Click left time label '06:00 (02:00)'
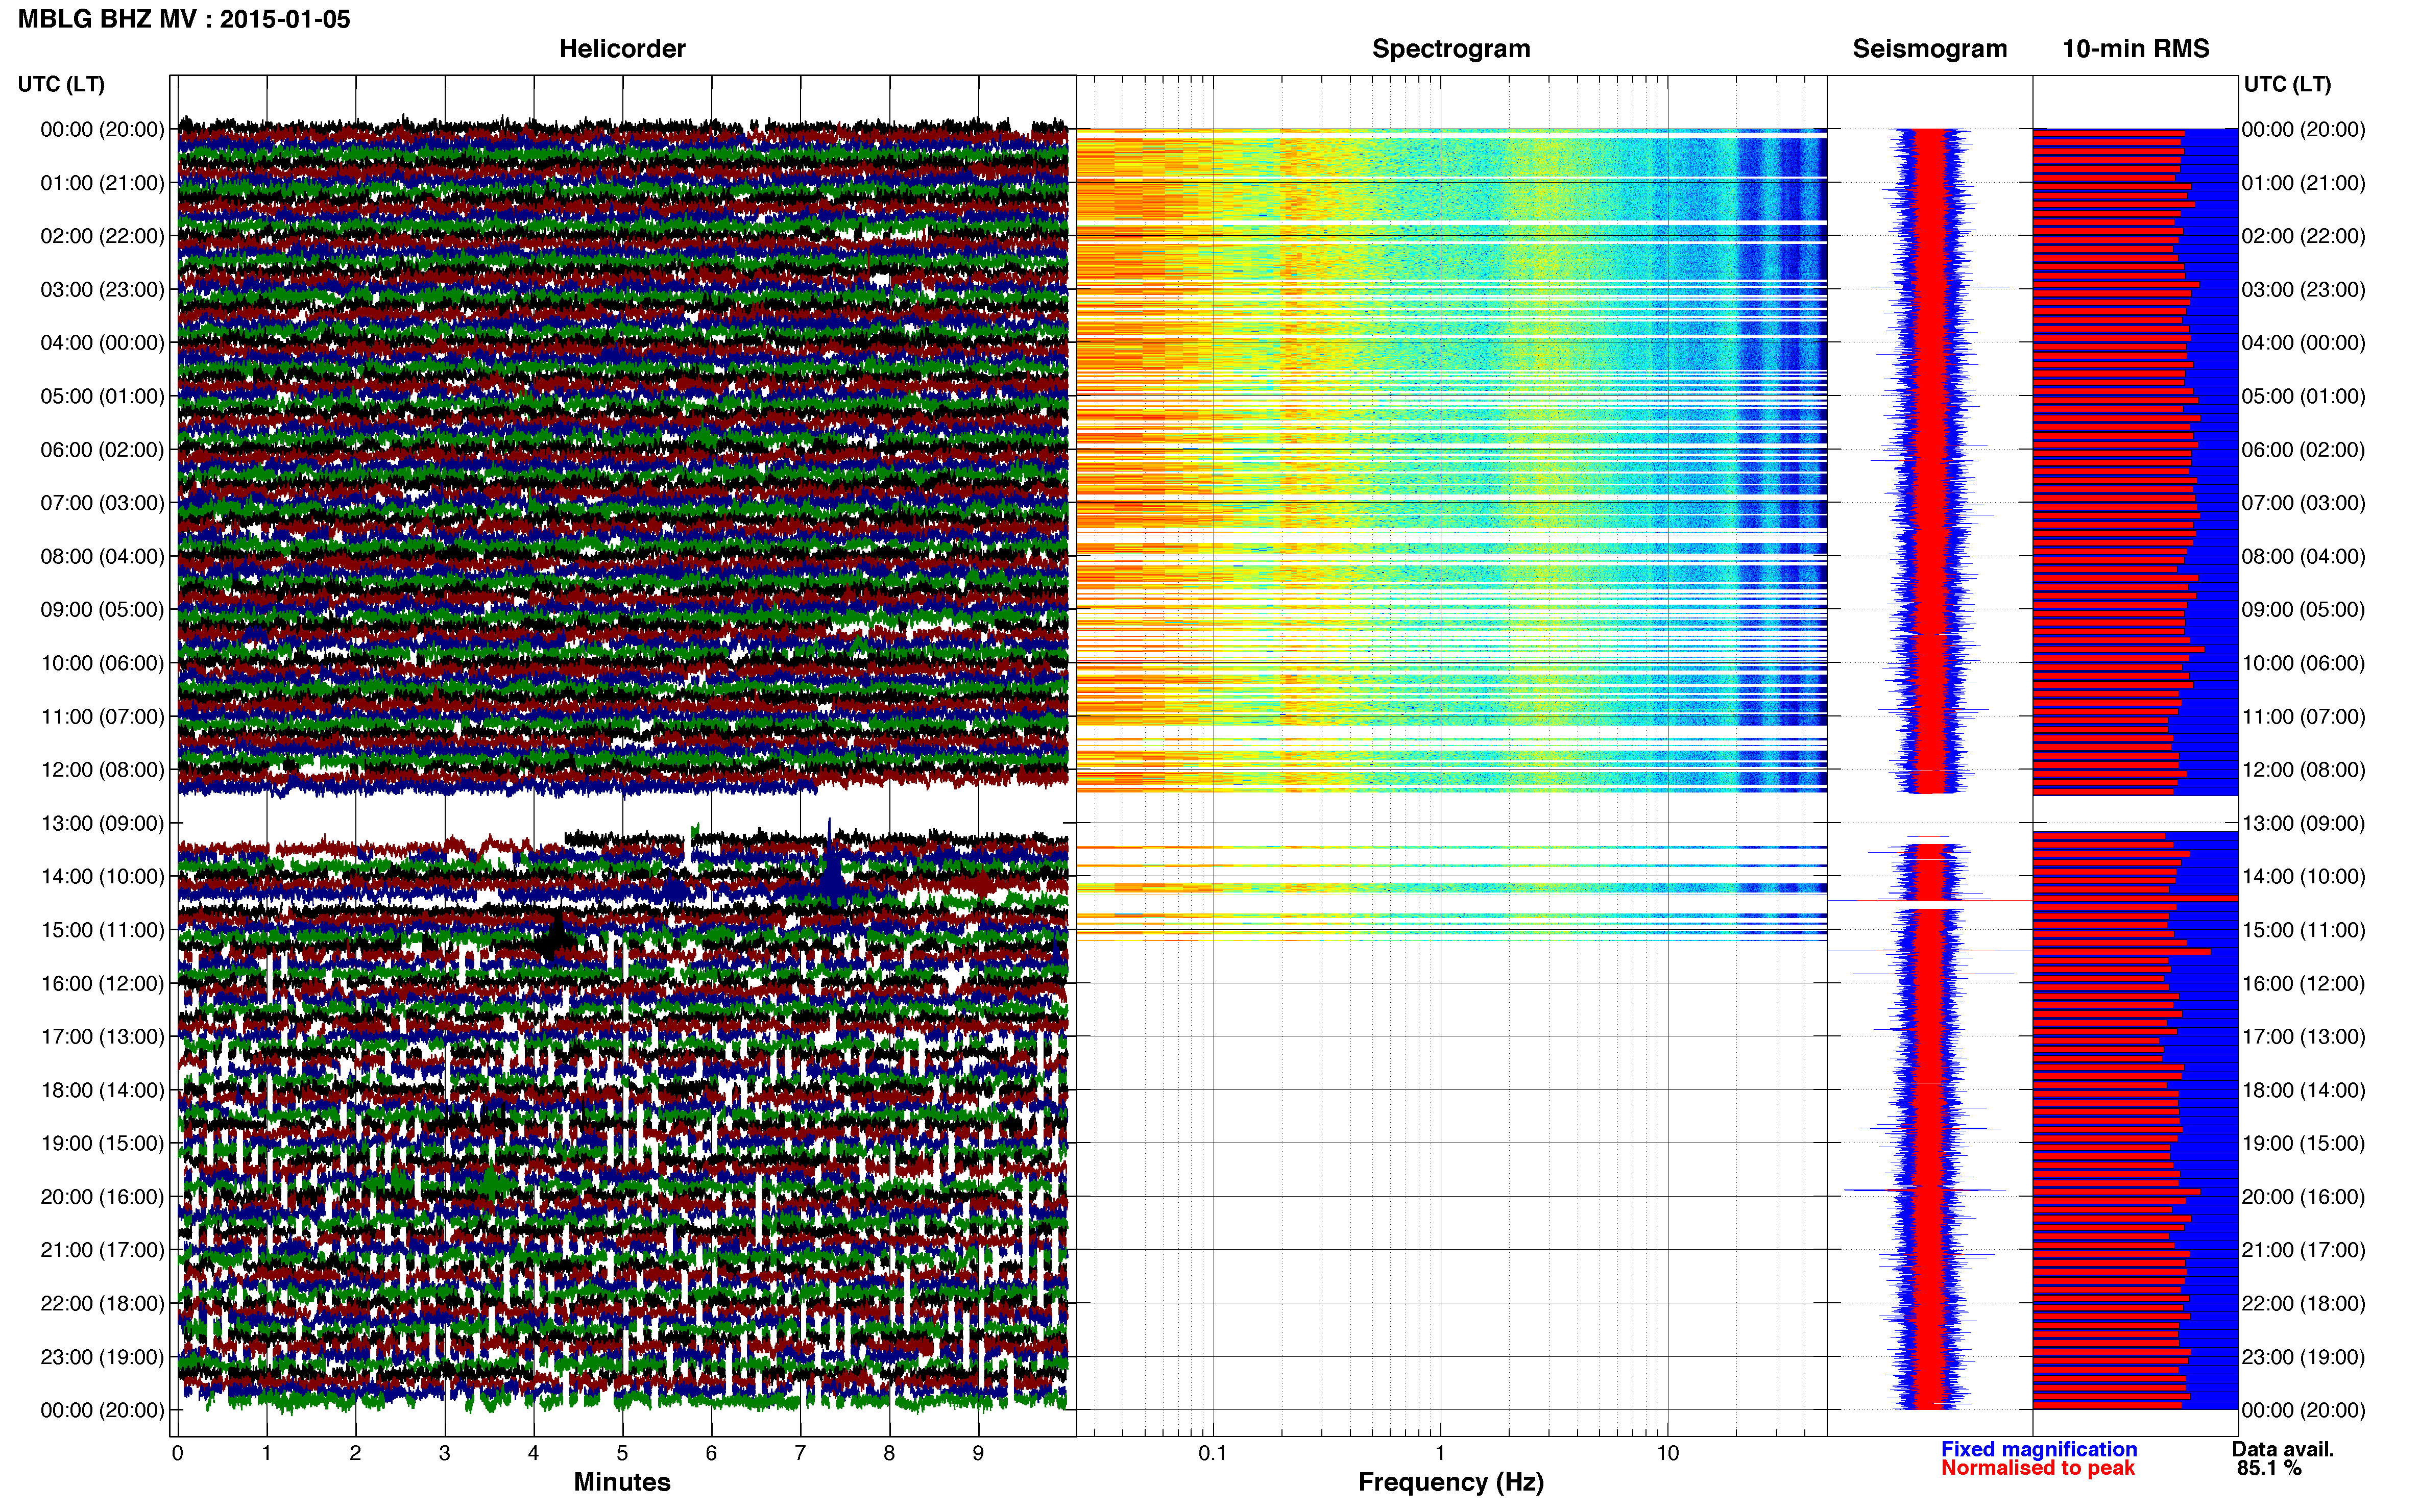 (x=102, y=450)
